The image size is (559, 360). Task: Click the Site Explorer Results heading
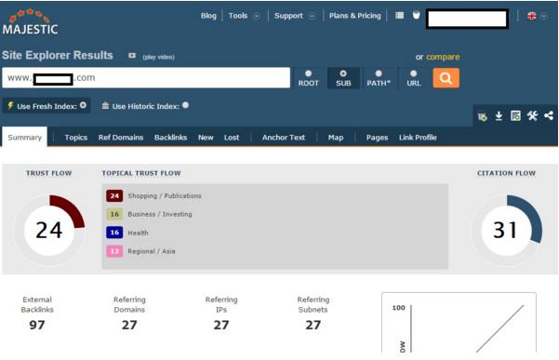(x=58, y=55)
